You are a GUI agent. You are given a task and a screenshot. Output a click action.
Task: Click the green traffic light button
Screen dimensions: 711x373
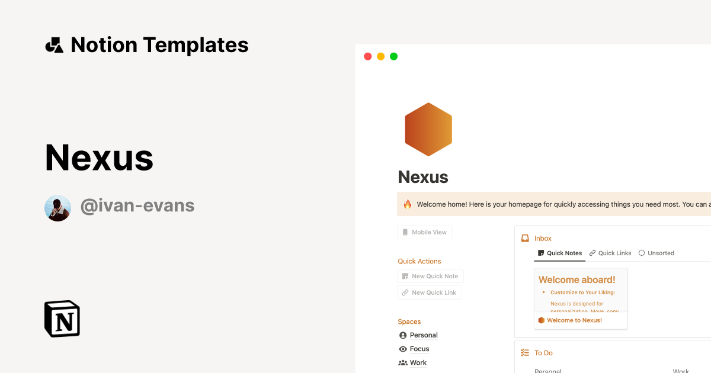pyautogui.click(x=393, y=56)
